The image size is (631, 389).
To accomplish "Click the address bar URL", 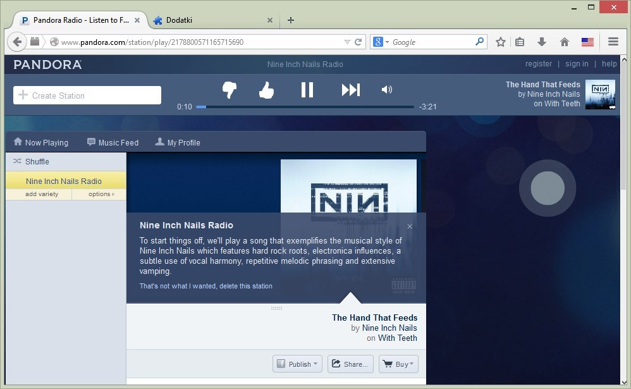I will point(152,42).
